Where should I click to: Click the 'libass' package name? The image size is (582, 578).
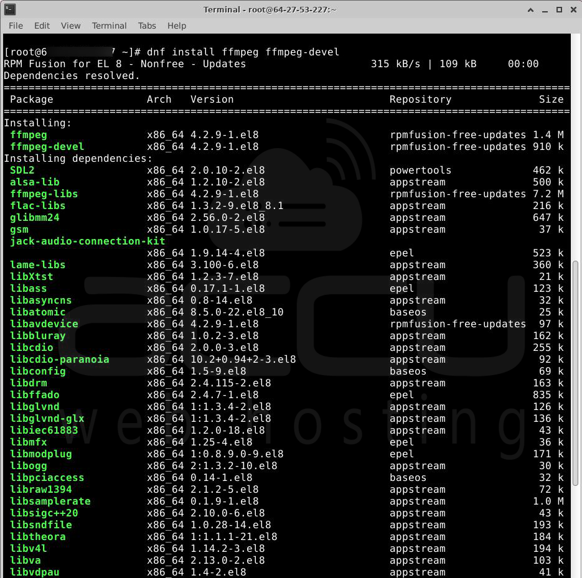pos(28,288)
